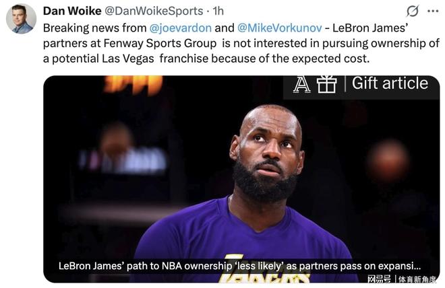Click 'Las Vegas' in the tweet text

pyautogui.click(x=128, y=59)
